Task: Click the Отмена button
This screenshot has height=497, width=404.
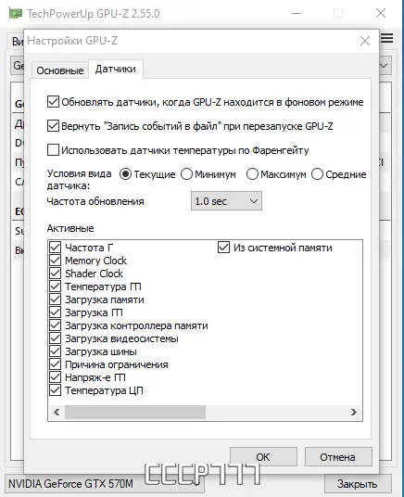Action: coord(338,457)
